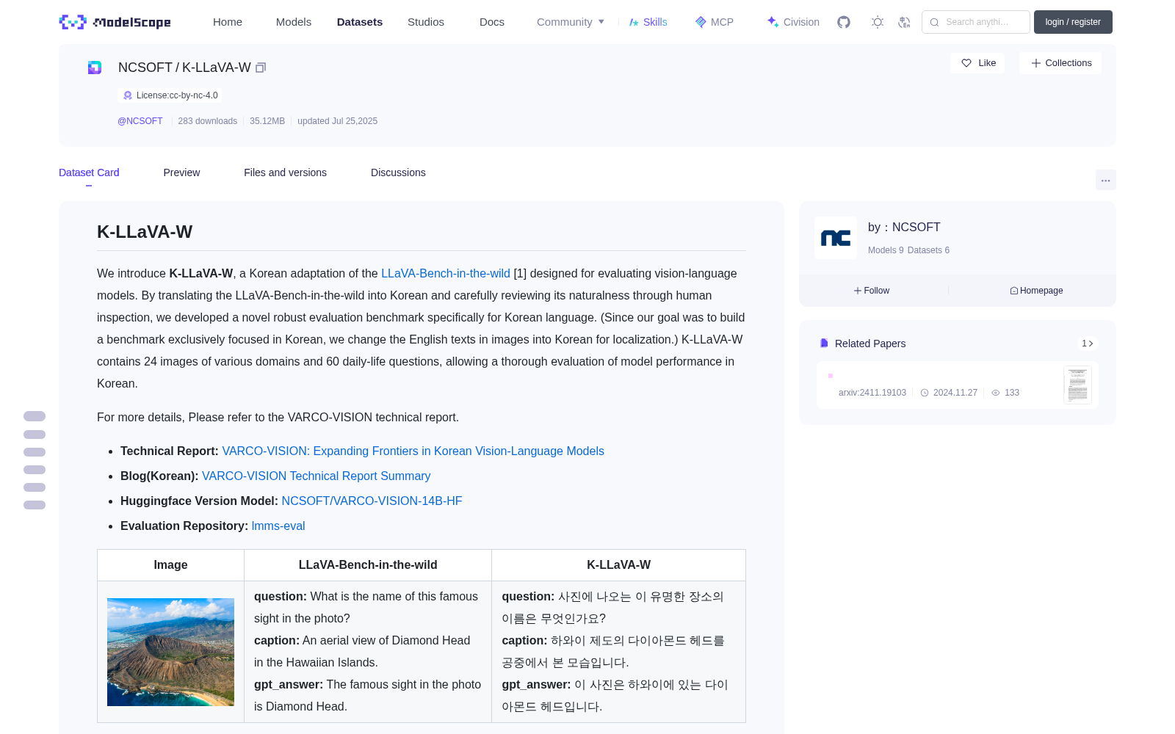Click the "283 downloads" text
The image size is (1175, 734).
click(x=208, y=121)
